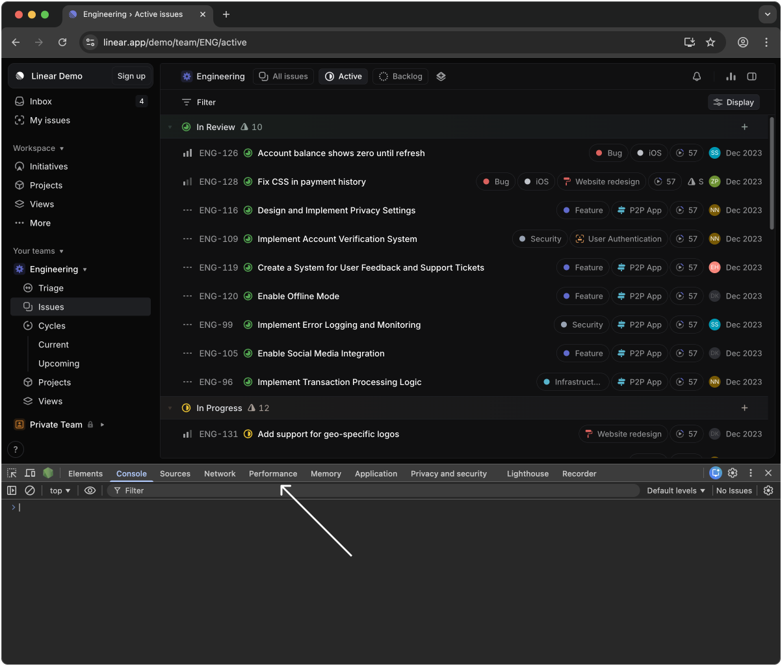Toggle the device toolbar icon in DevTools
This screenshot has height=666, width=782.
[30, 473]
